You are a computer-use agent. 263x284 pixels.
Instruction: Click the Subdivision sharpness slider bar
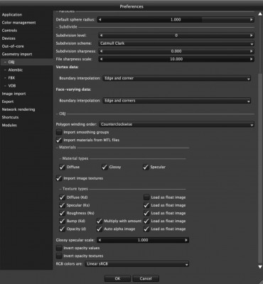pos(176,51)
